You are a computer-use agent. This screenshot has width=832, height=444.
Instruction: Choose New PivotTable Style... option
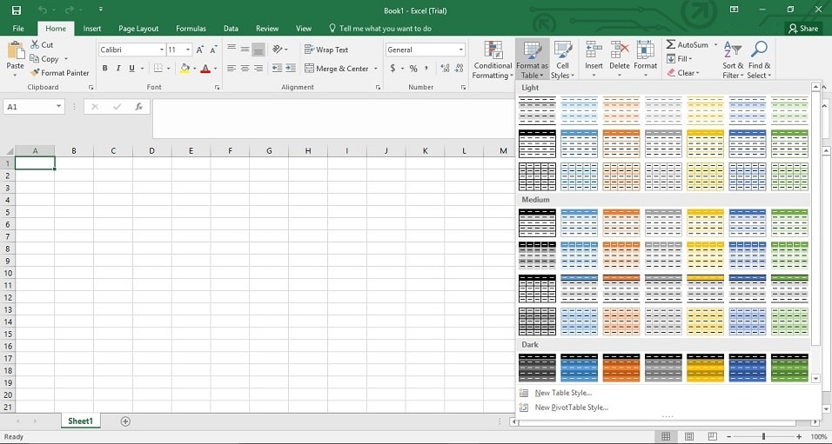[x=571, y=408]
